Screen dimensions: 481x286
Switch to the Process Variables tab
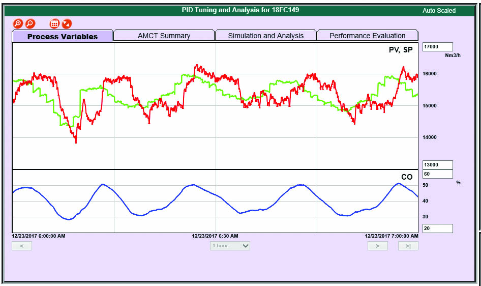pyautogui.click(x=63, y=36)
